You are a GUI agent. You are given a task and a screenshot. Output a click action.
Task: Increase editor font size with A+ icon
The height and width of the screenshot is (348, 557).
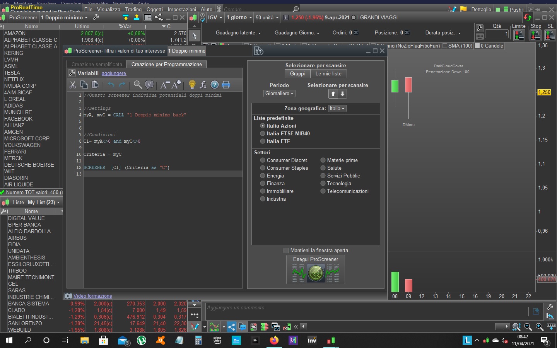[x=177, y=85]
